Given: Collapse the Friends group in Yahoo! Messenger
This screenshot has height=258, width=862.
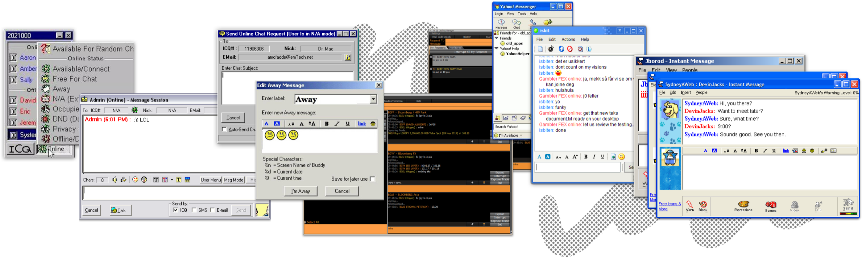Looking at the screenshot, I should [497, 38].
